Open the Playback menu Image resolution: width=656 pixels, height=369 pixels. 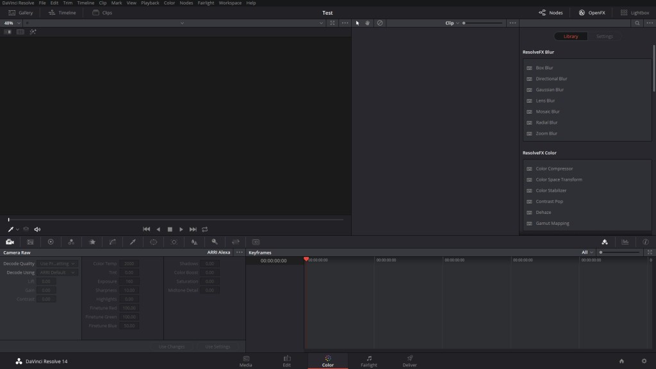pos(150,3)
